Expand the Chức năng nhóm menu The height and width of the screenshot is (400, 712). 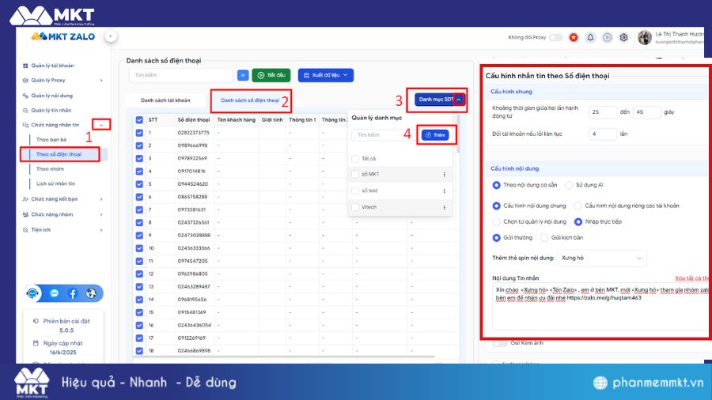click(101, 214)
